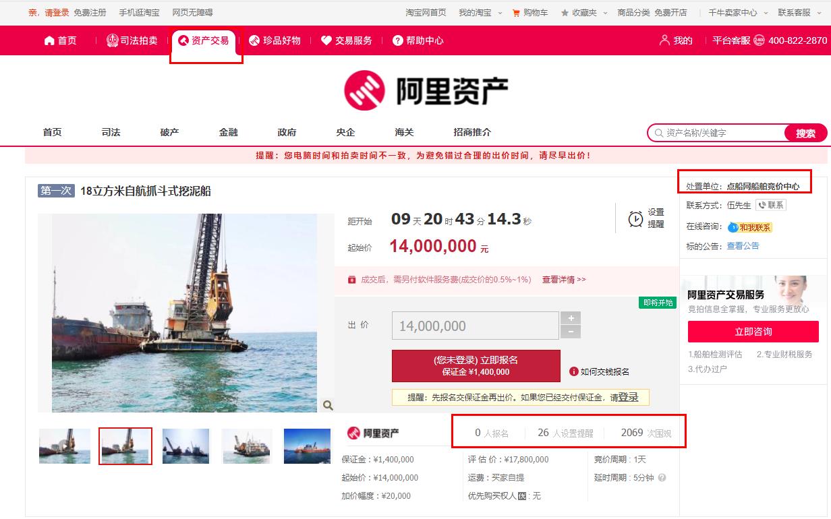Open the 海关 category tab
Screen dimensions: 831x519
point(404,132)
